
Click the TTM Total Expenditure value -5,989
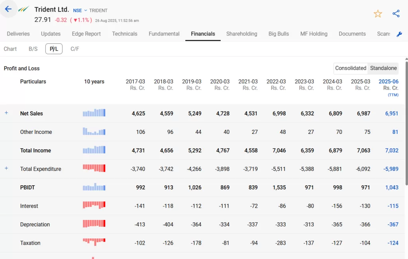point(391,169)
